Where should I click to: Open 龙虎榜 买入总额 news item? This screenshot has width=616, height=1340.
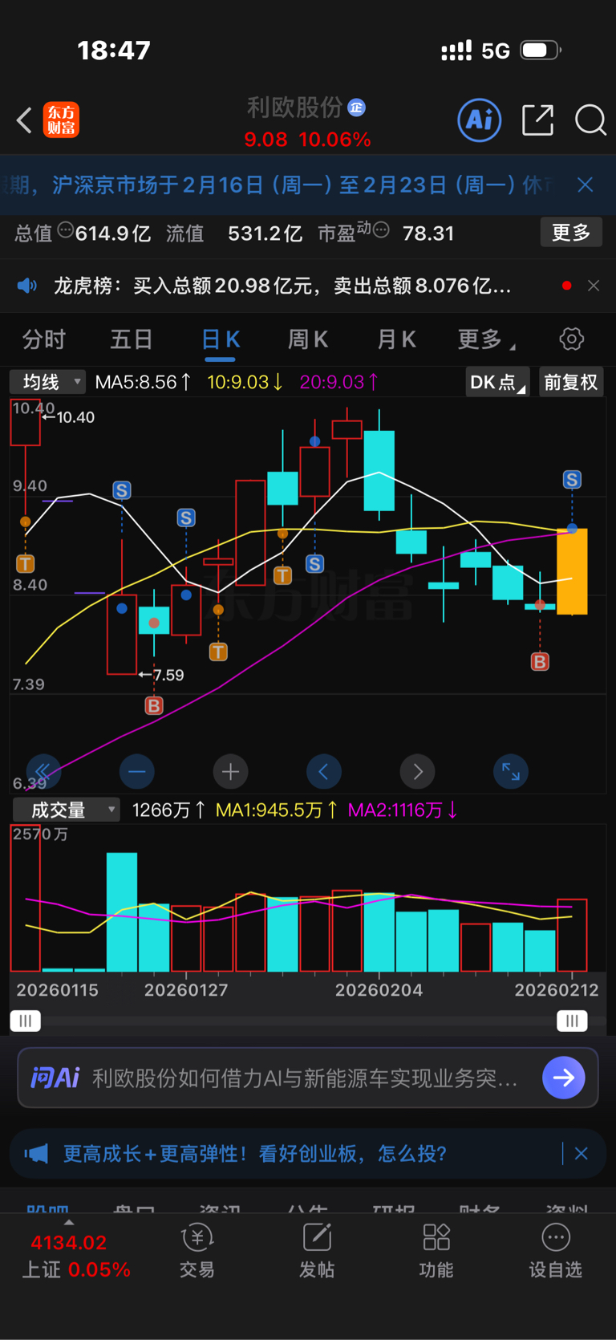pyautogui.click(x=282, y=286)
